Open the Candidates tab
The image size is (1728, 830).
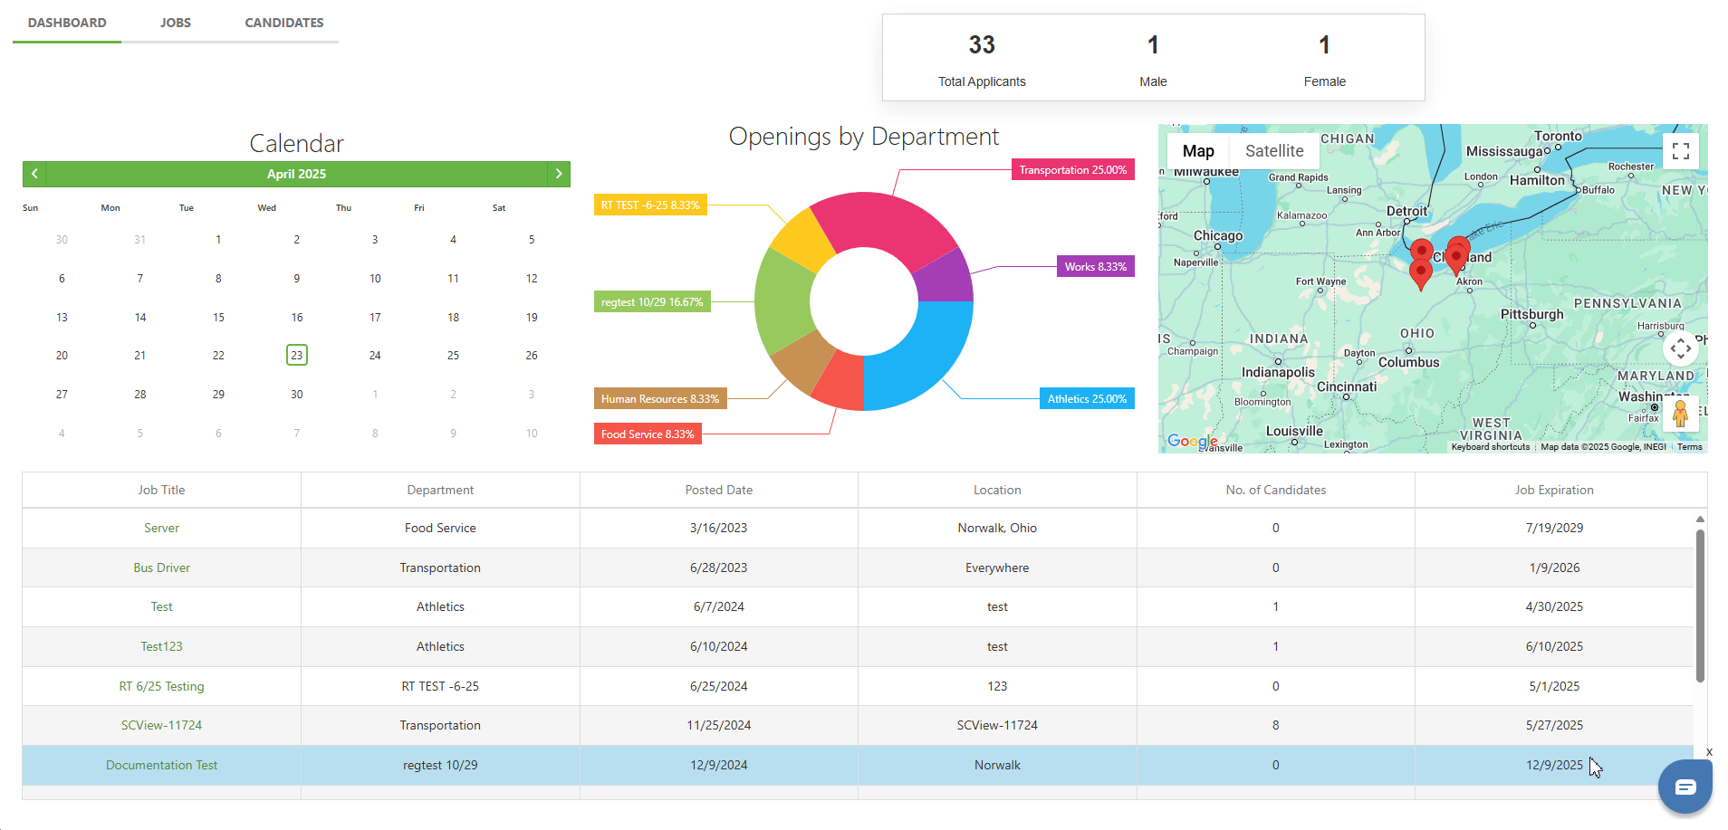[284, 23]
